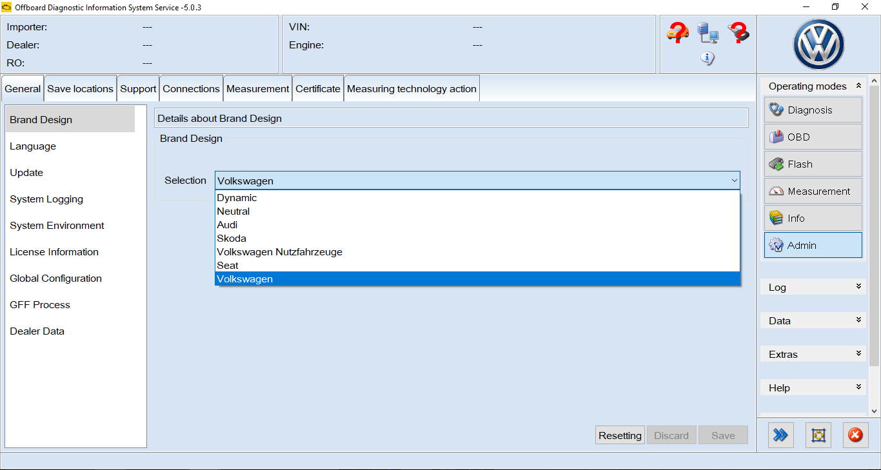The height and width of the screenshot is (470, 881).
Task: Click the fullscreen toggle icon
Action: (x=818, y=435)
